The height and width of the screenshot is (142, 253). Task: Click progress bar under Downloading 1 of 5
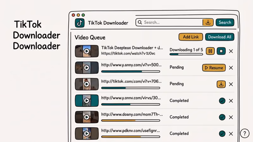[x=186, y=54]
